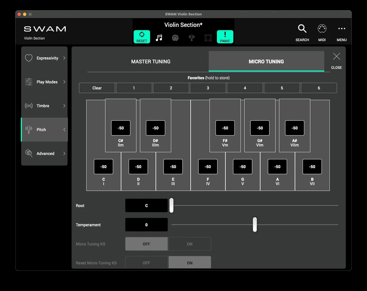Turn Micro Tuning KS to ON
The width and height of the screenshot is (367, 291).
(190, 244)
